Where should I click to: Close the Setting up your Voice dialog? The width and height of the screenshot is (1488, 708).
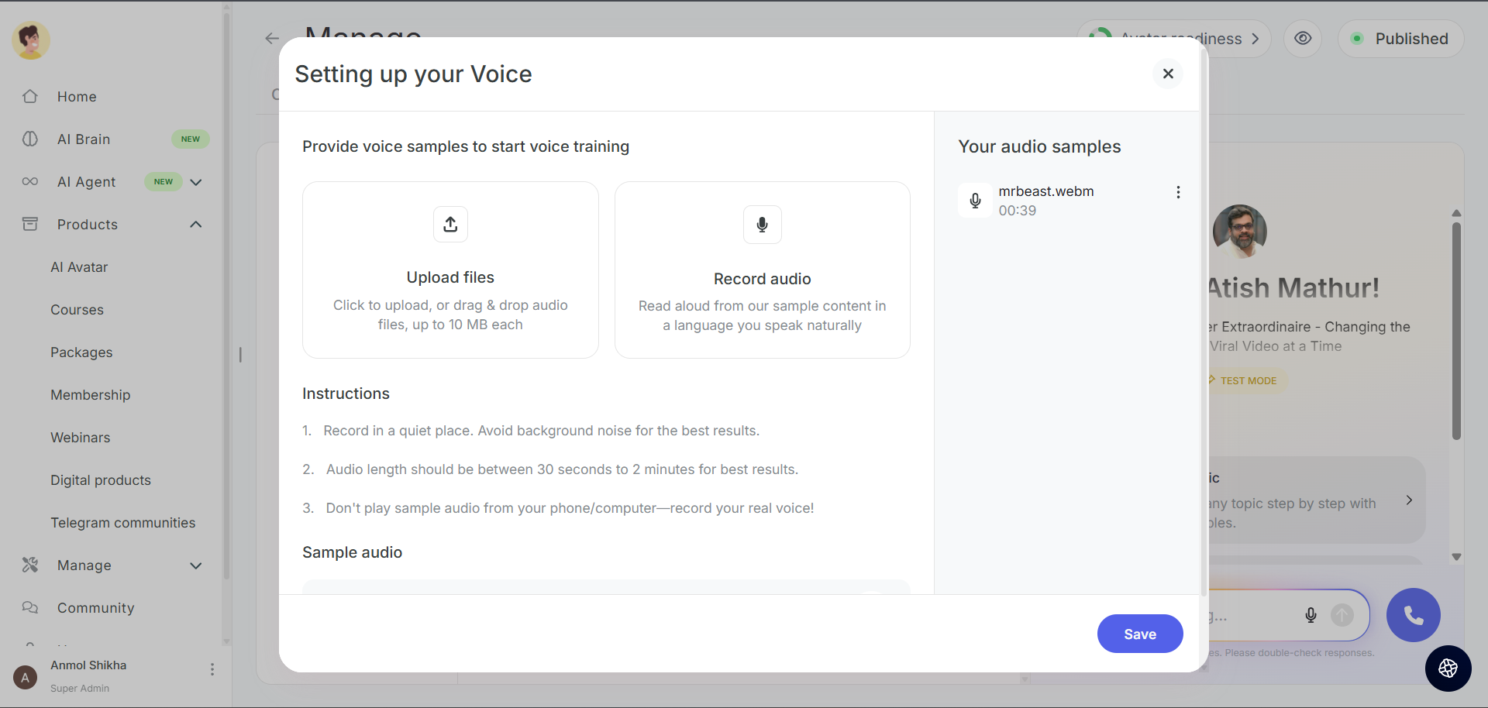pyautogui.click(x=1168, y=74)
